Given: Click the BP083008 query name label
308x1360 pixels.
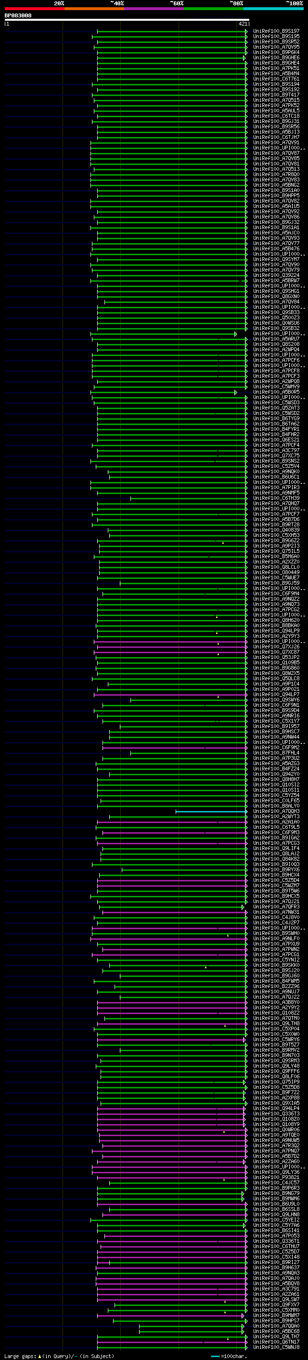Looking at the screenshot, I should [18, 15].
